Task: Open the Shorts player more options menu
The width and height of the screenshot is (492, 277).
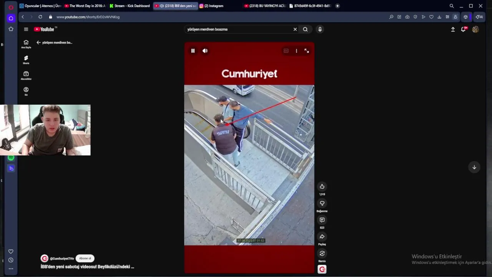Action: (x=296, y=51)
